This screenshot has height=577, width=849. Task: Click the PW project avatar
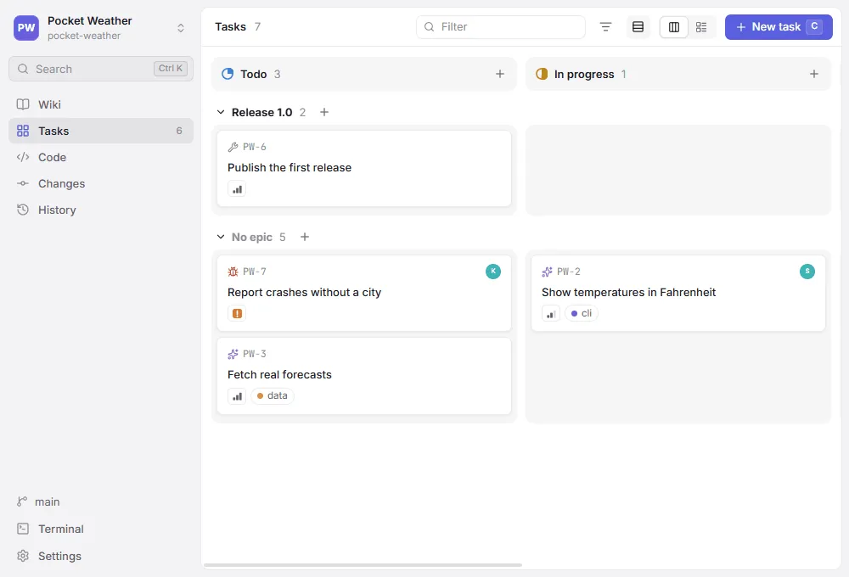click(26, 28)
